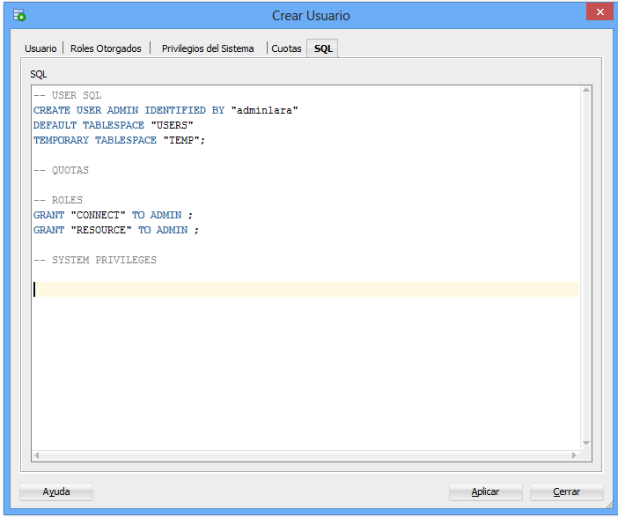Click the Ayuda button

[x=56, y=491]
